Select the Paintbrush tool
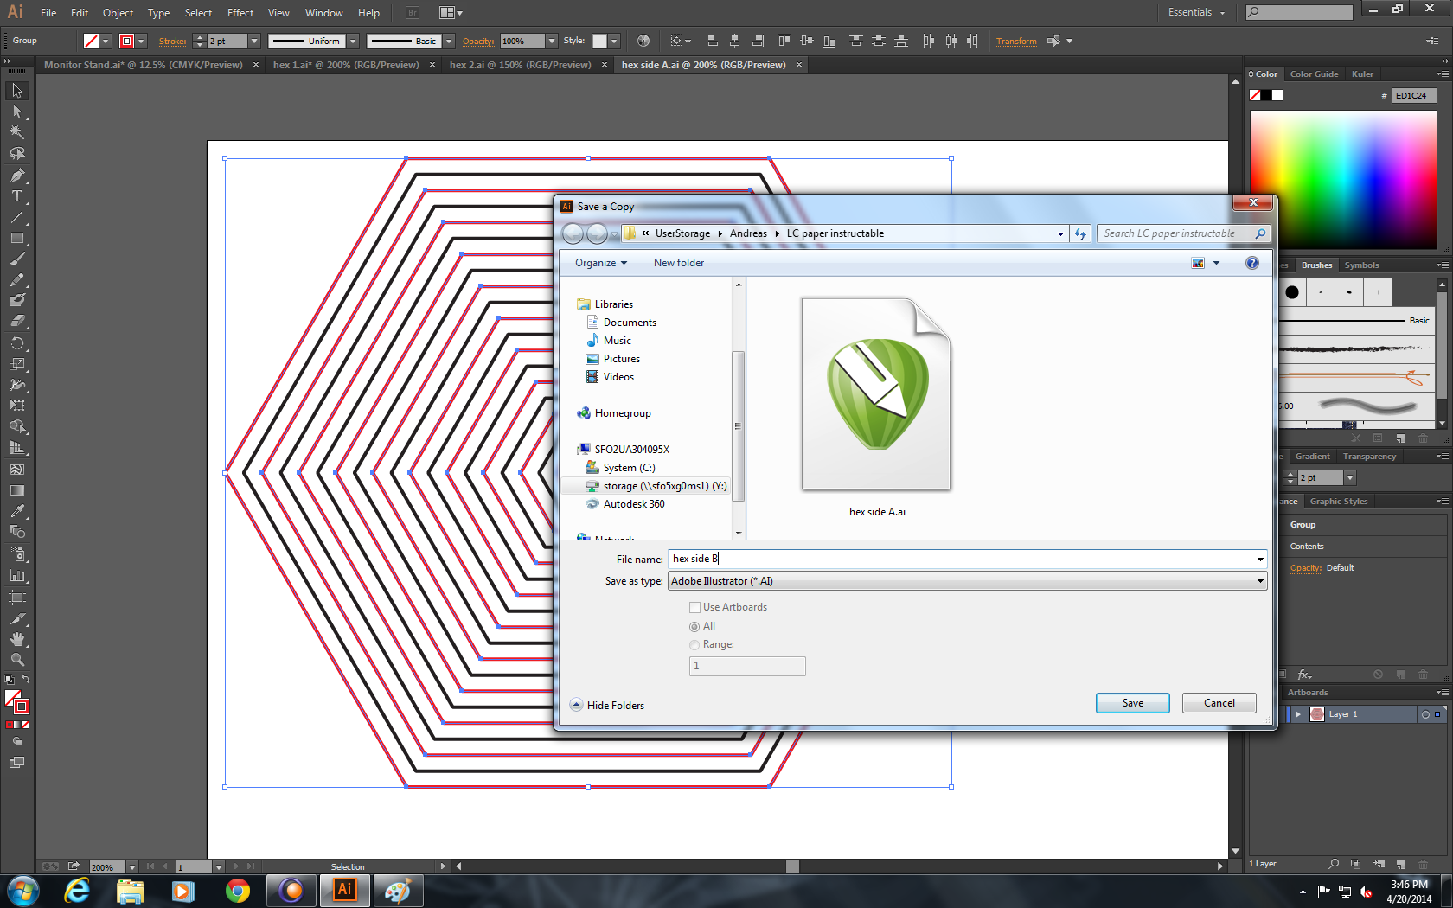Screen dimensions: 1453x908 point(17,259)
